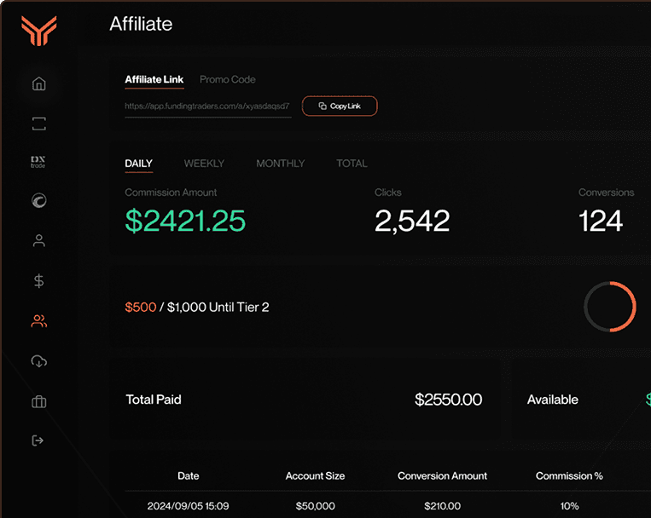
Task: Open the user profile sidebar icon
Action: coord(39,240)
